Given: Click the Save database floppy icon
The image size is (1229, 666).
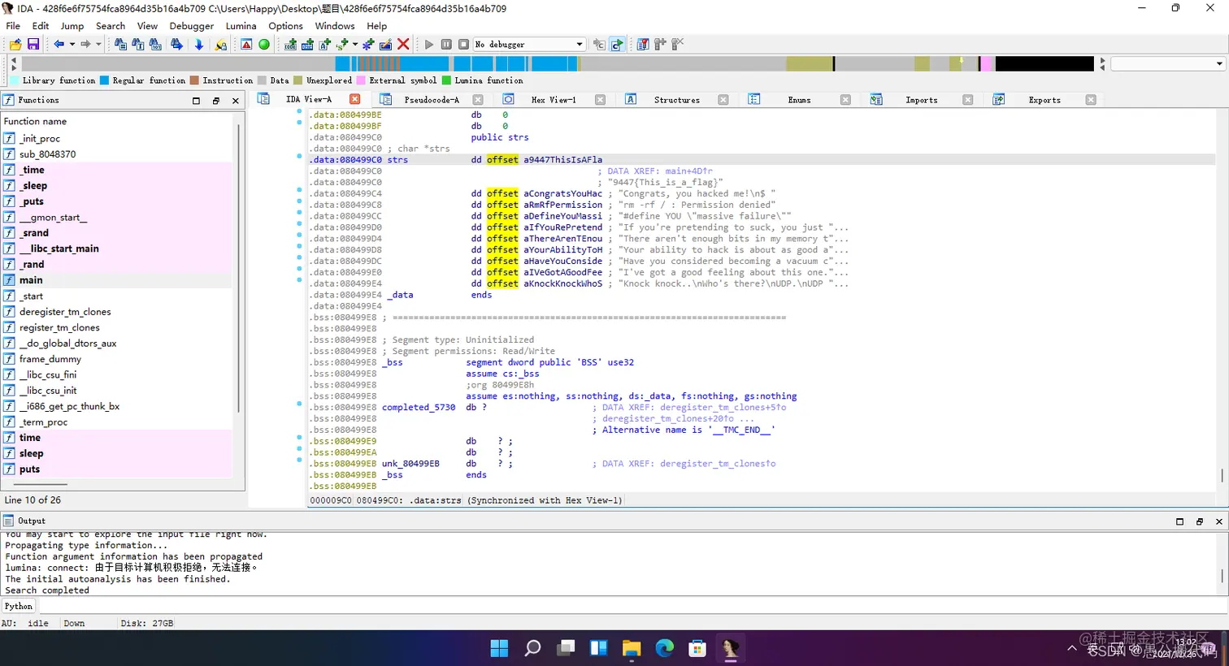Looking at the screenshot, I should pos(33,45).
